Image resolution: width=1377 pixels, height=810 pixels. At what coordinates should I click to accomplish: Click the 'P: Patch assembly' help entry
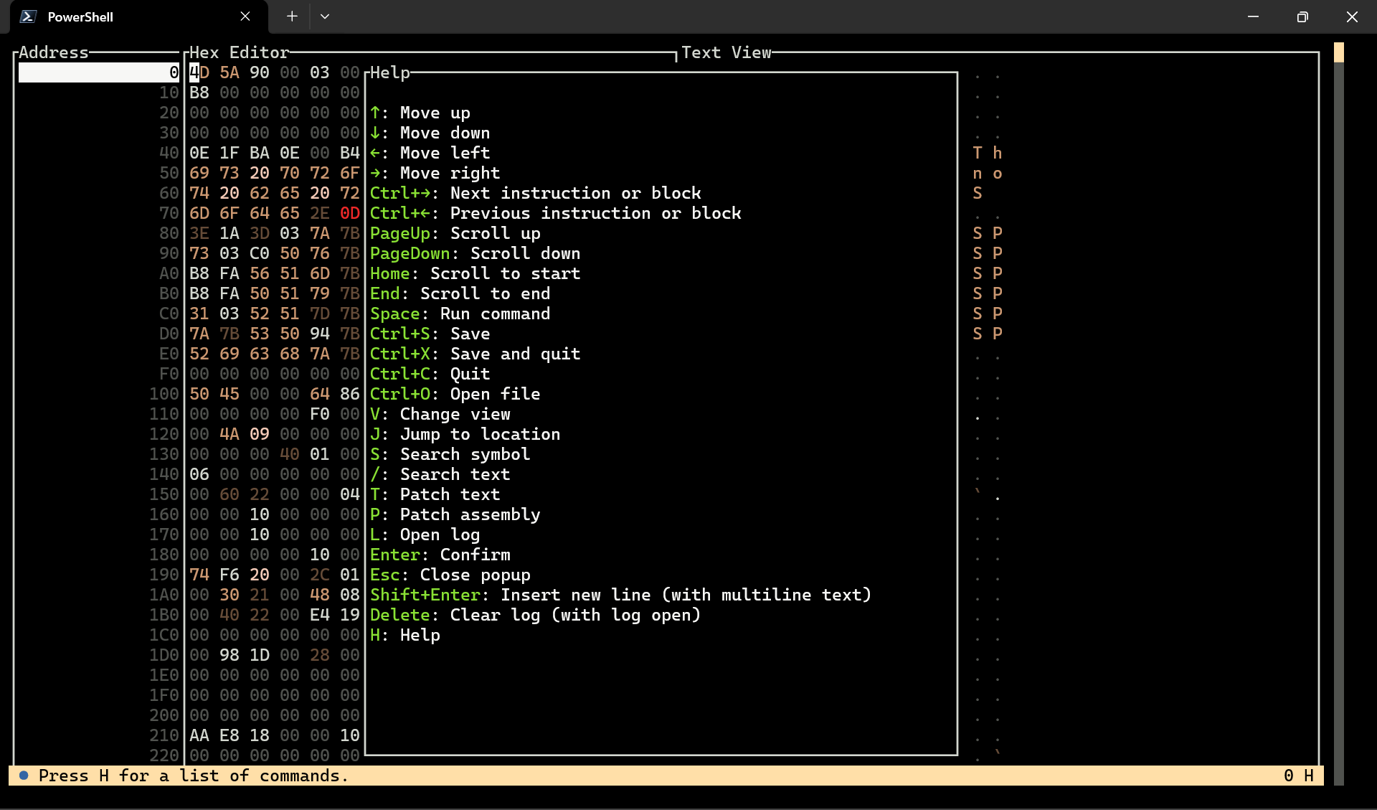[x=455, y=514]
